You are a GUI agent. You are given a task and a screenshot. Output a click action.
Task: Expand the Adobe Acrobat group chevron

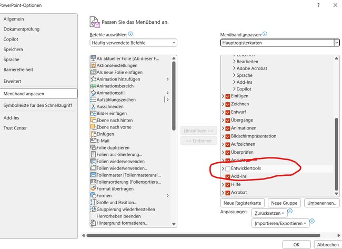(234, 68)
